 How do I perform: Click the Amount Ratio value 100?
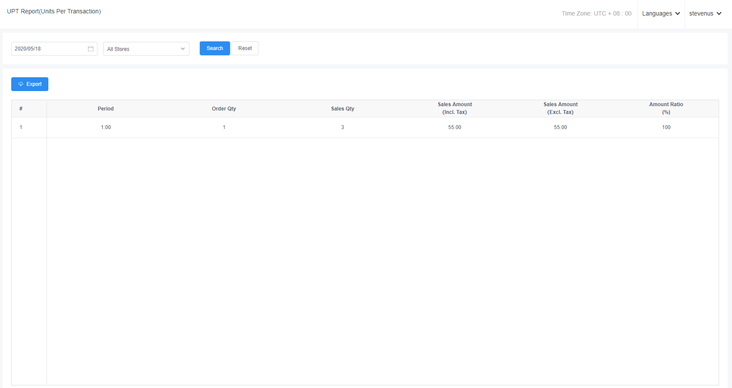[x=666, y=127]
